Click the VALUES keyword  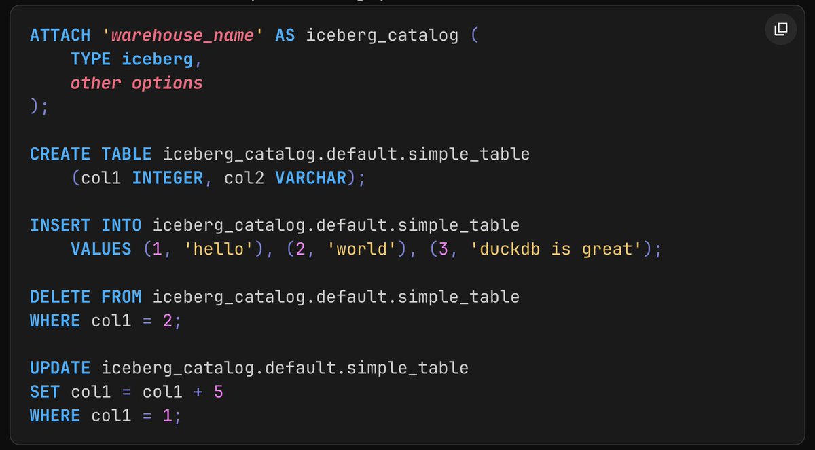101,249
